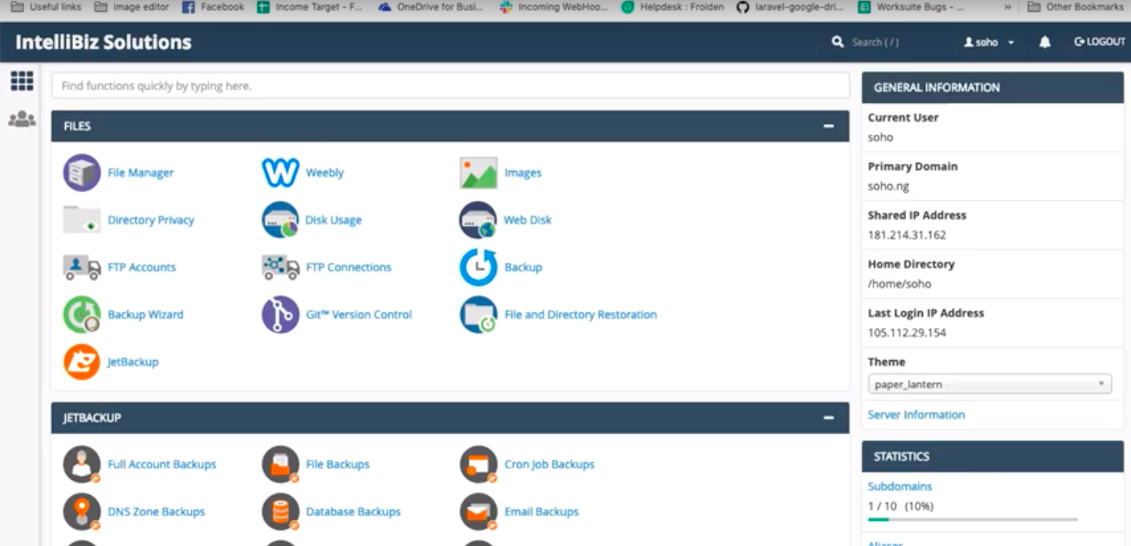Open the Facebook bookmark in bookmarks bar

(213, 7)
